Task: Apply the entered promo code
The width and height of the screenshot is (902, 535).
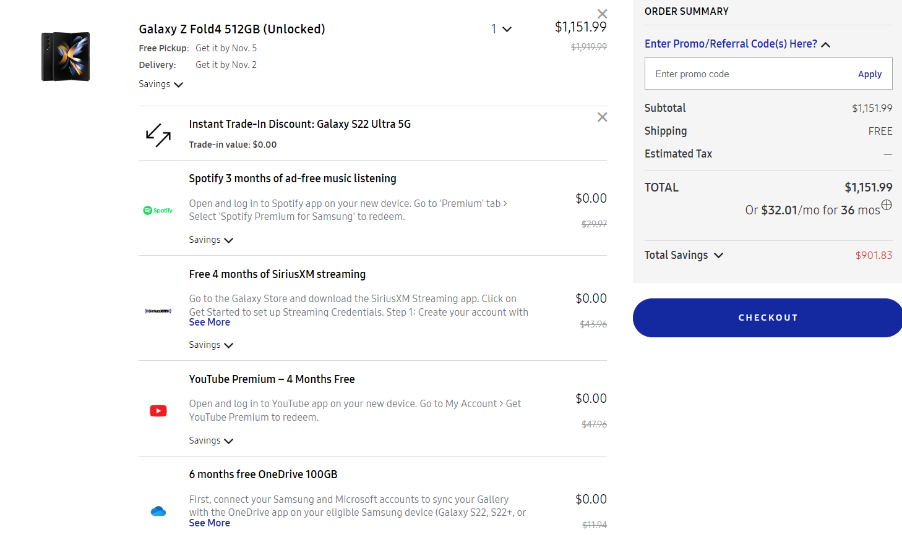Action: 870,74
